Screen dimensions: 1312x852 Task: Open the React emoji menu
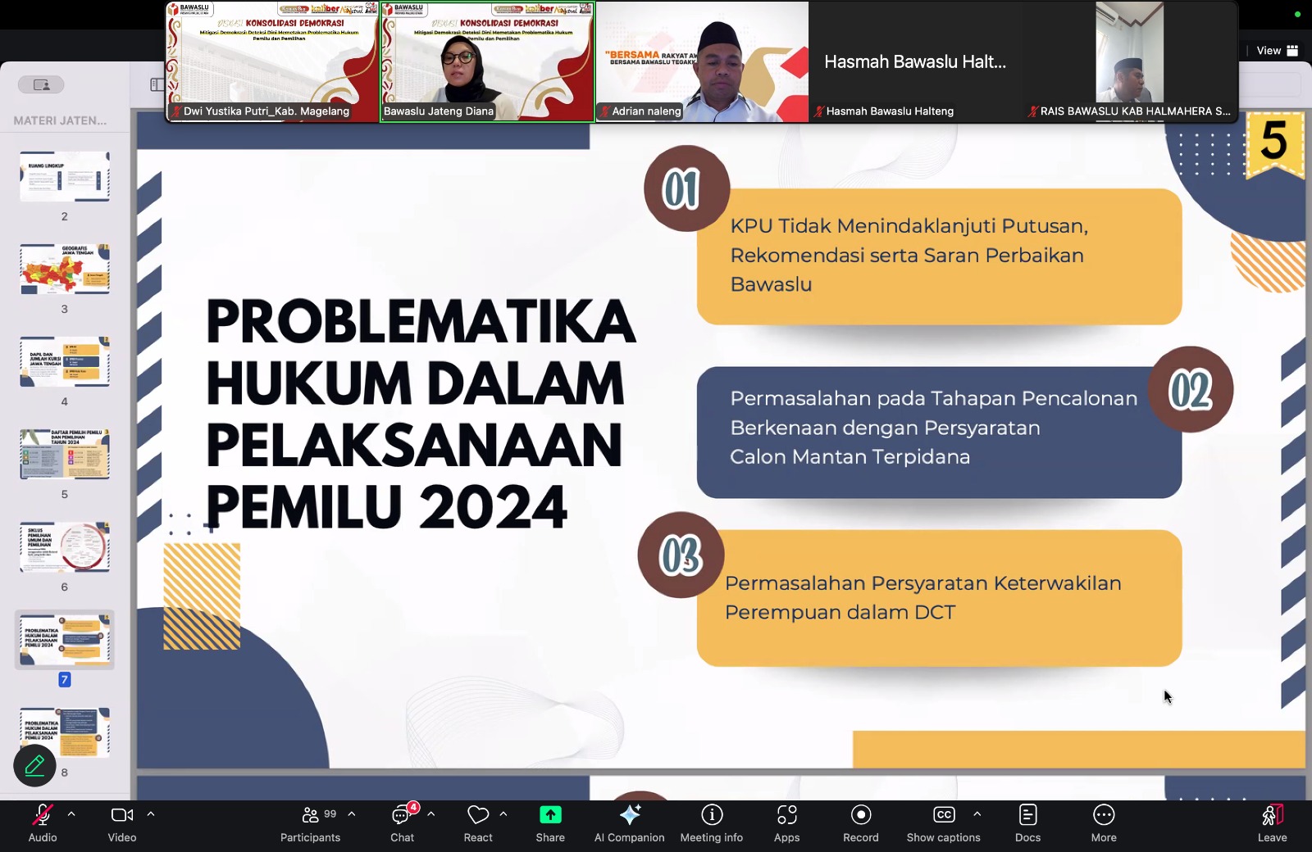(x=478, y=823)
